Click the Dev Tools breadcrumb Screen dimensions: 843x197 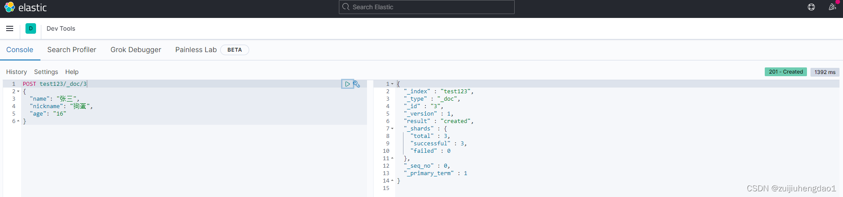pyautogui.click(x=61, y=28)
